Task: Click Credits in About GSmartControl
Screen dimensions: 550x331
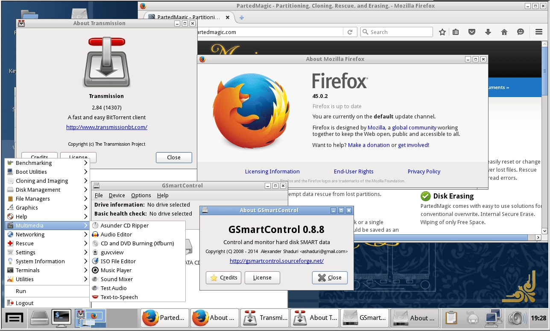Action: point(224,277)
